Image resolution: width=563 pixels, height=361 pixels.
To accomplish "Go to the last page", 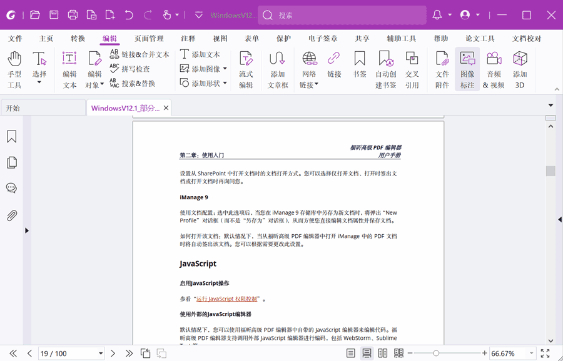I will [129, 354].
